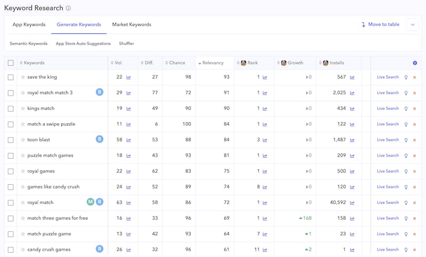
Task: Open Live Search for 'match a swipe puzzle'
Action: tap(388, 124)
